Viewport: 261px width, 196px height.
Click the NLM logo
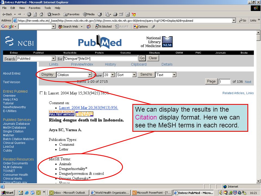pyautogui.click(x=167, y=42)
